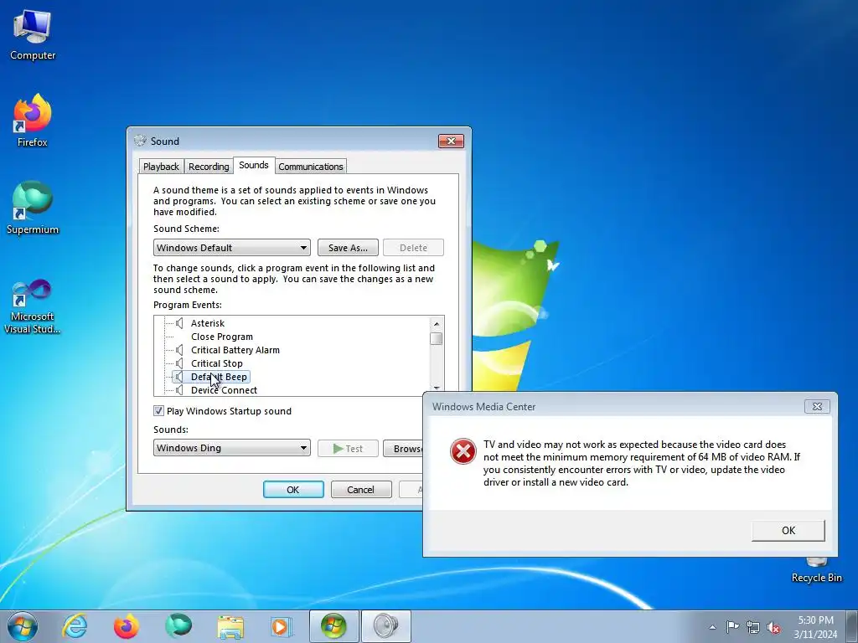Click the network status tray icon

[x=753, y=627]
